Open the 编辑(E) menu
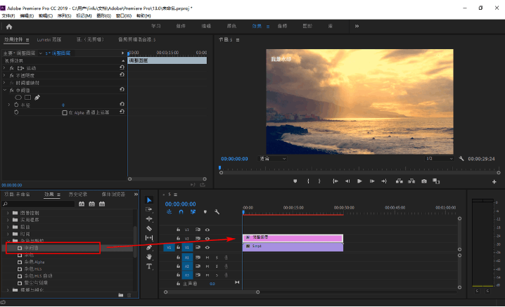 pyautogui.click(x=27, y=15)
